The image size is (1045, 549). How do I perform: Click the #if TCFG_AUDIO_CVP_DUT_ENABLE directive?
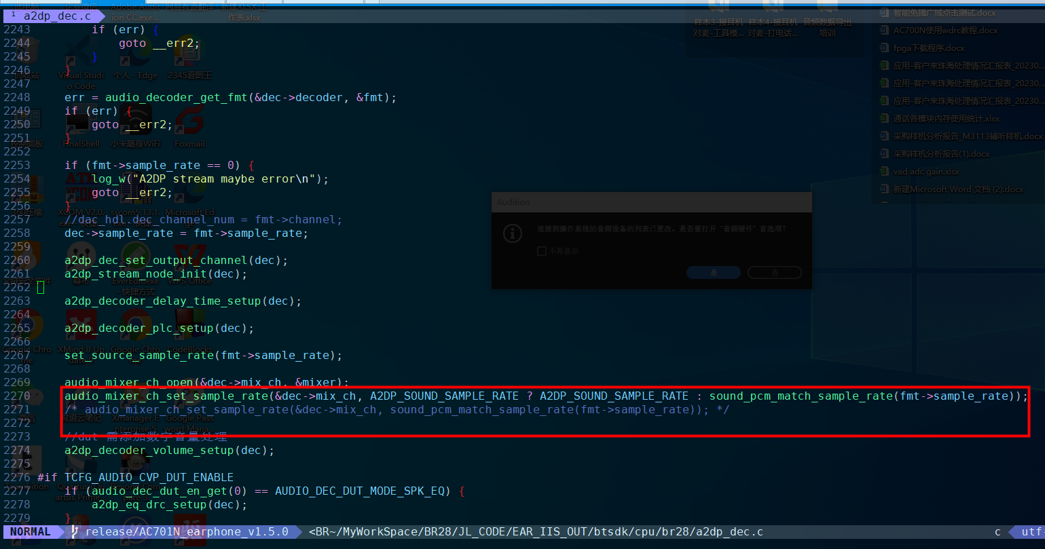coord(136,478)
